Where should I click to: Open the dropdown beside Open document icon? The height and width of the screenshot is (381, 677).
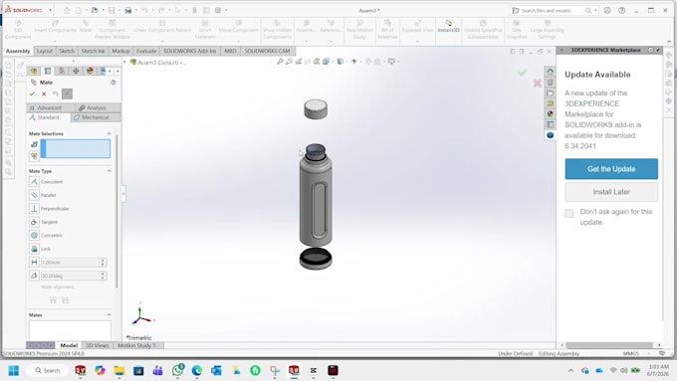(102, 10)
